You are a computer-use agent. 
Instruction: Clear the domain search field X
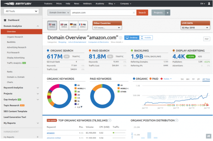coord(134,13)
